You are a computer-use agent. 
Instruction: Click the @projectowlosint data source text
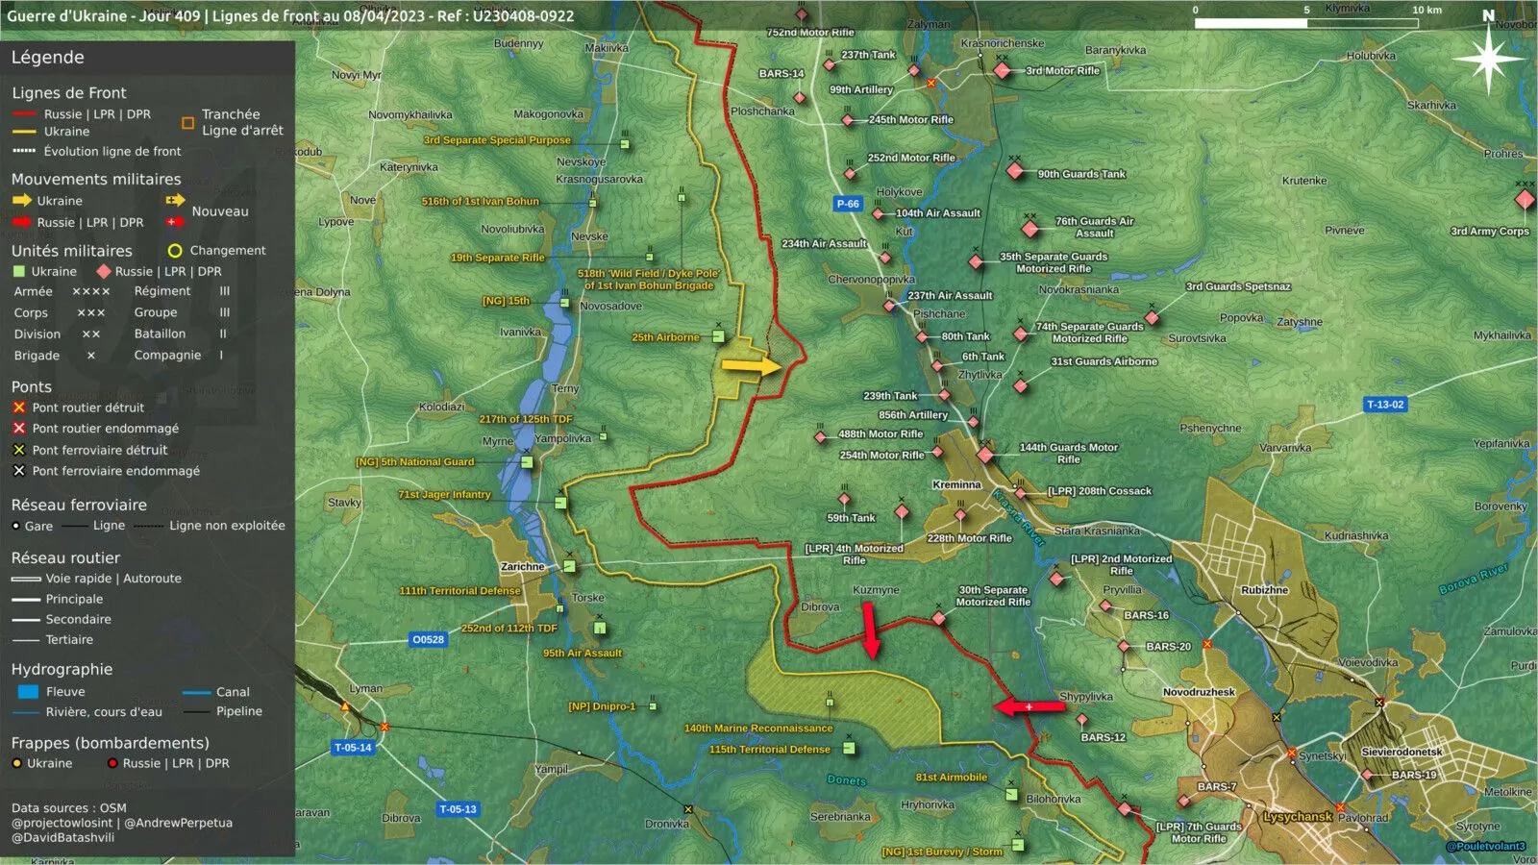[x=62, y=823]
